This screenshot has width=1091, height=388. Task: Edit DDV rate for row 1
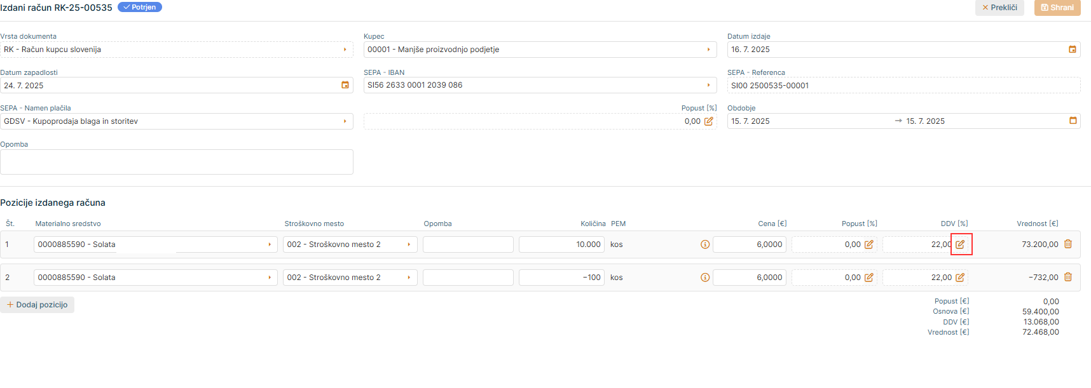coord(960,244)
